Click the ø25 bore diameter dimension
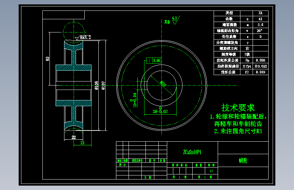Image resolution: width=294 pixels, height=190 pixels. pyautogui.click(x=163, y=84)
